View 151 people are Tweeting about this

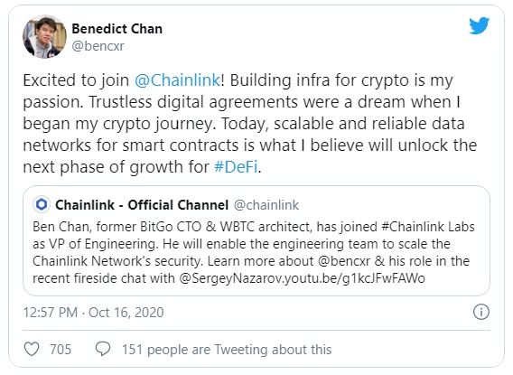[x=227, y=350]
